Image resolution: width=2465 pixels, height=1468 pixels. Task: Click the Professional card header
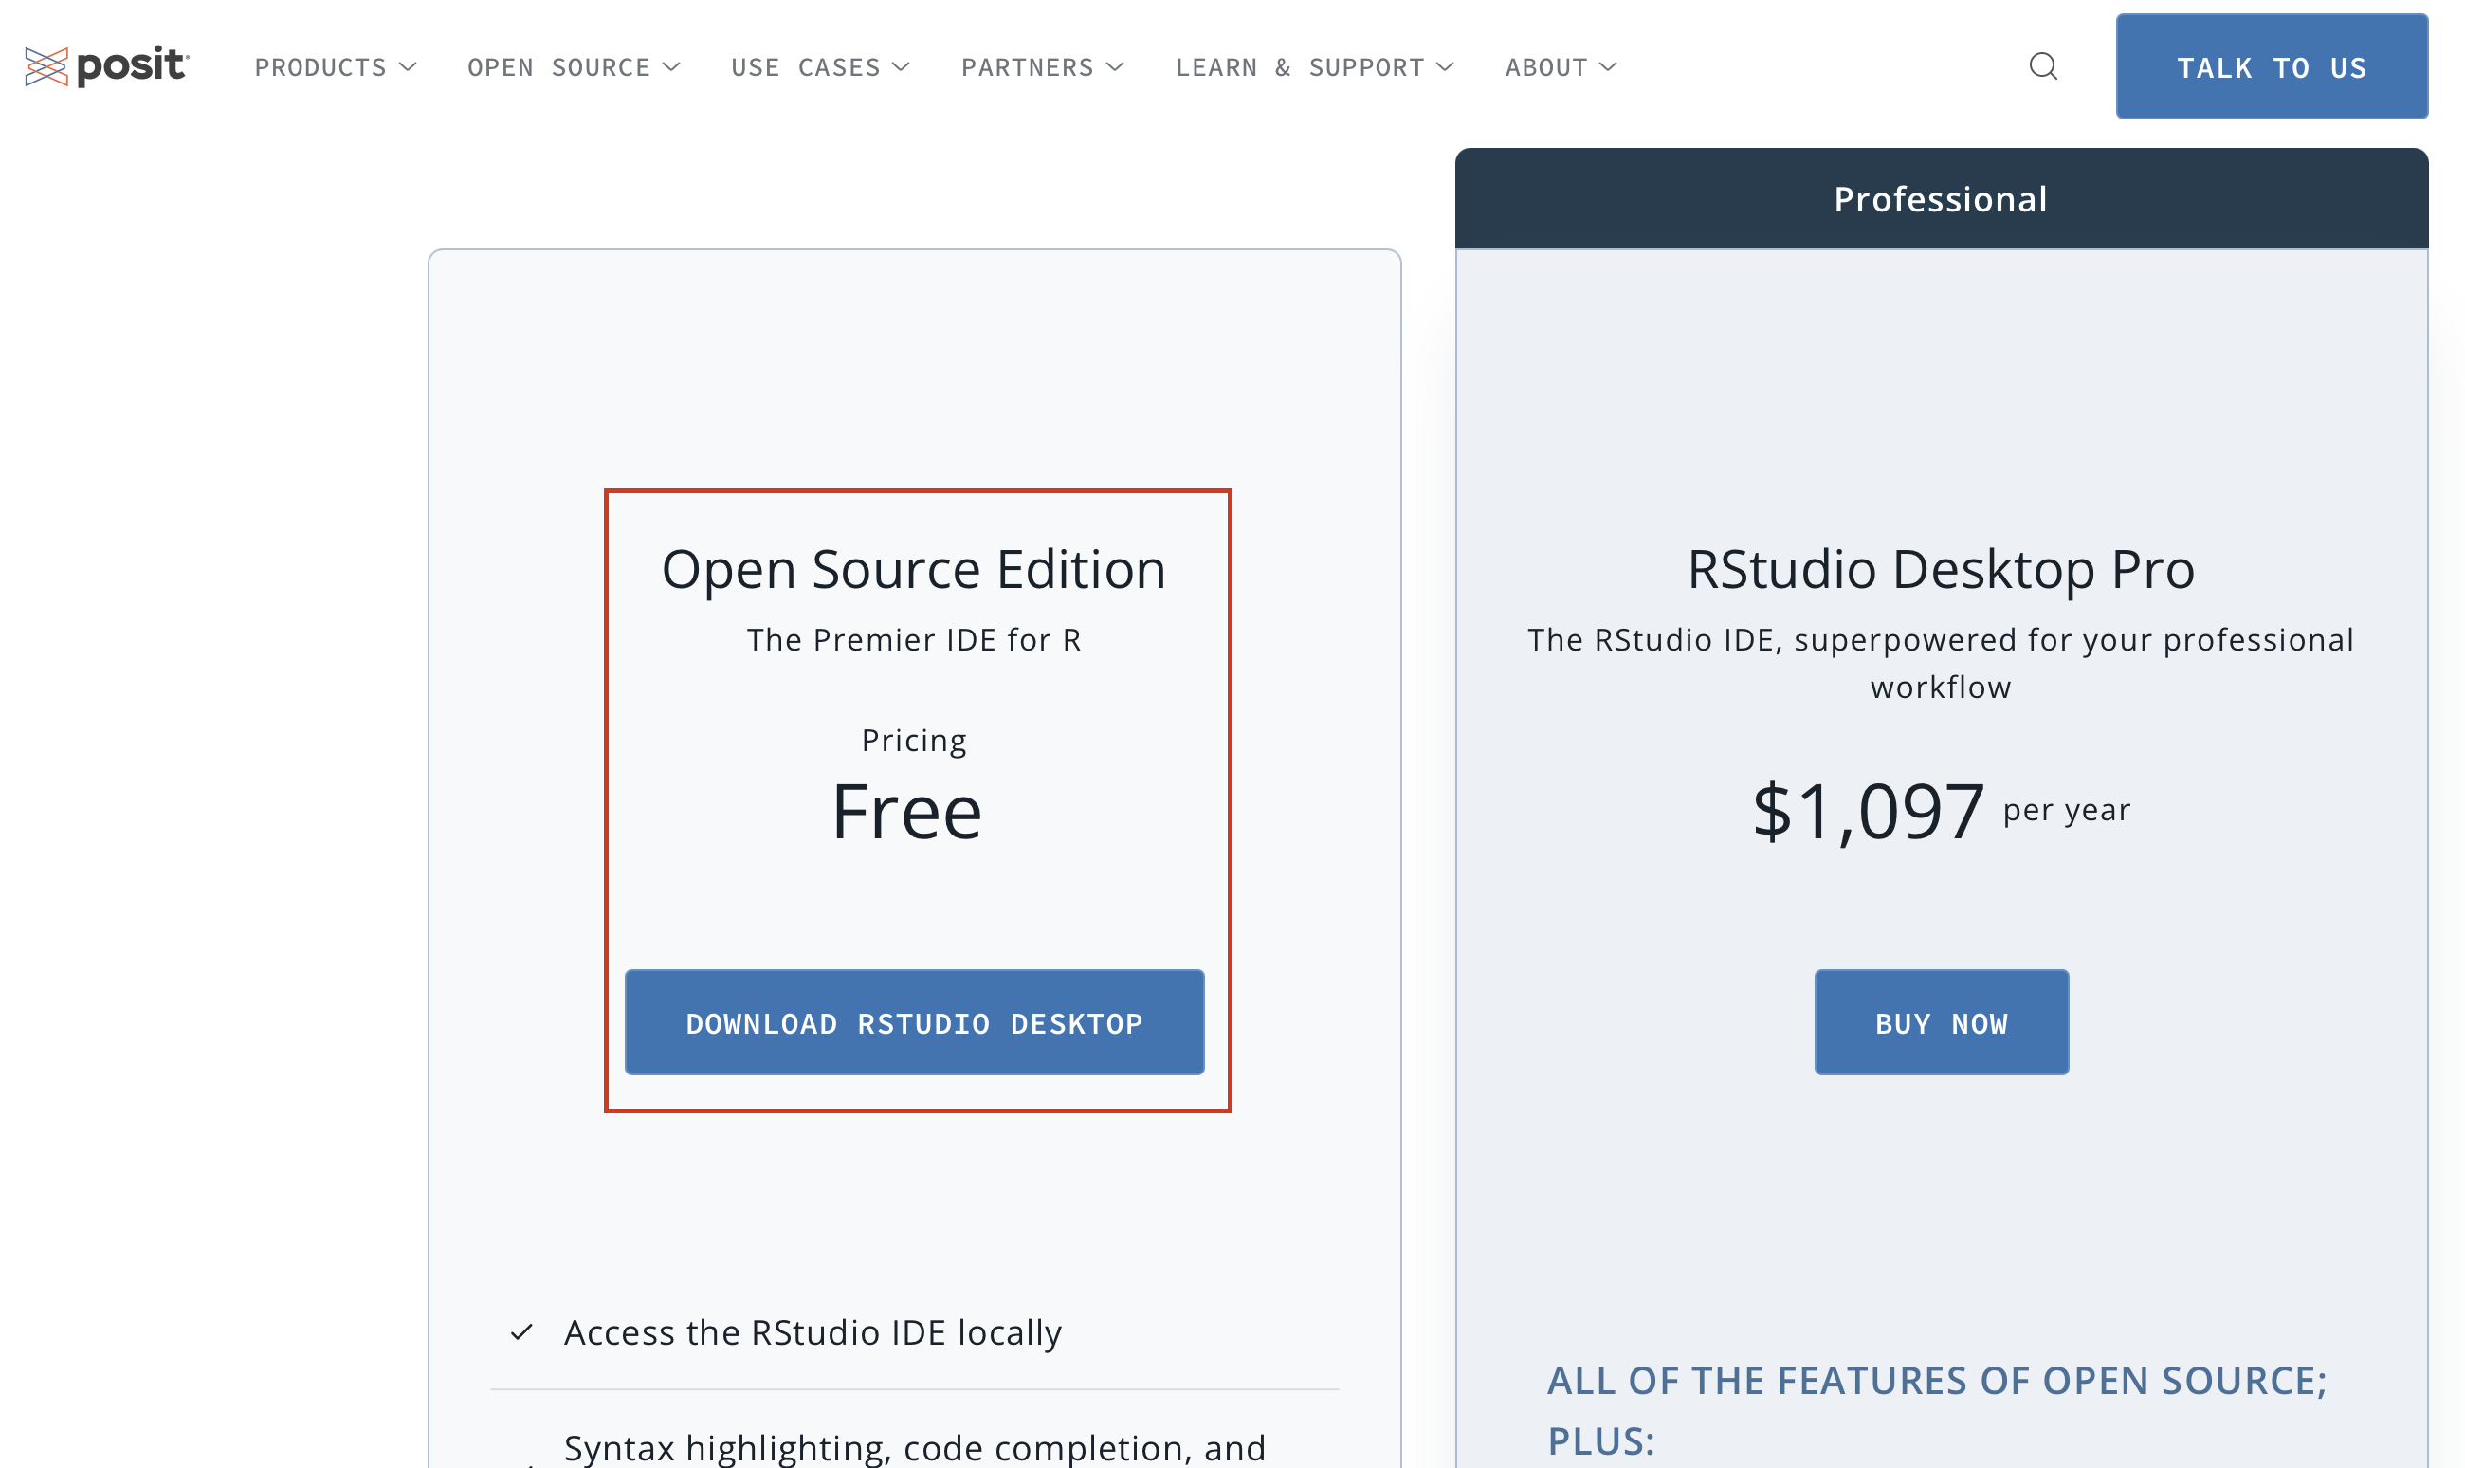click(1941, 199)
